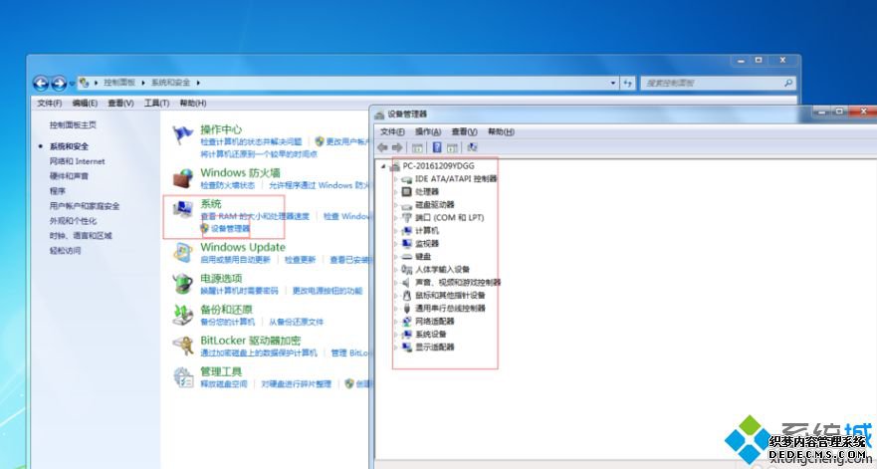Click the 检查防火墙状态 link
The width and height of the screenshot is (877, 469).
[x=228, y=185]
